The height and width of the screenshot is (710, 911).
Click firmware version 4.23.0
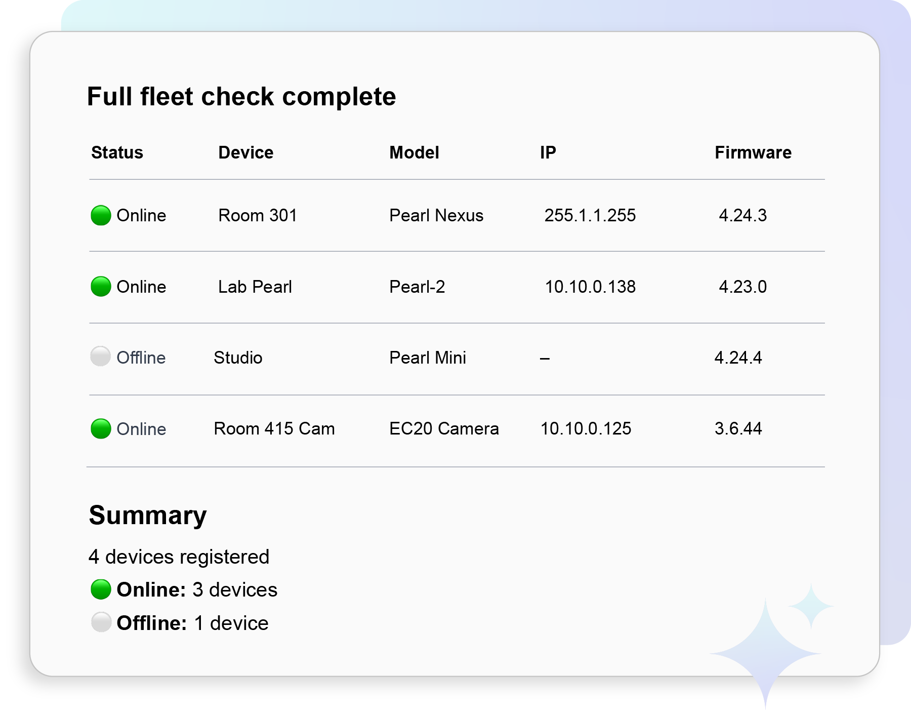743,287
